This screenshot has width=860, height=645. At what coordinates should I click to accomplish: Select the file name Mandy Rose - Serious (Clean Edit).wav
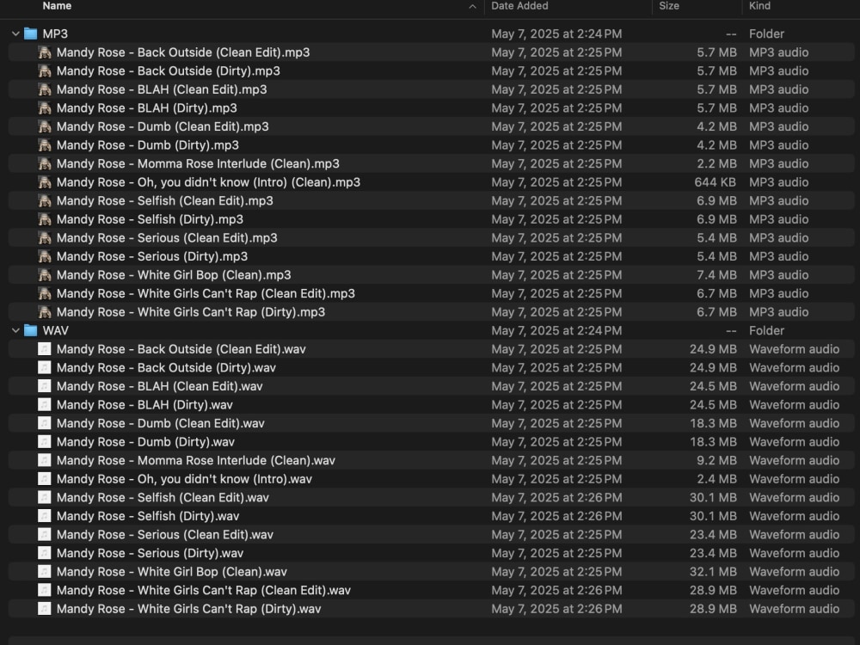[165, 535]
